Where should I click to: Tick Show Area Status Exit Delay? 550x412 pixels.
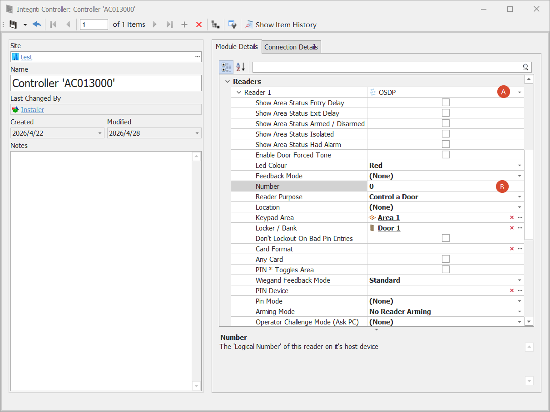click(x=446, y=113)
